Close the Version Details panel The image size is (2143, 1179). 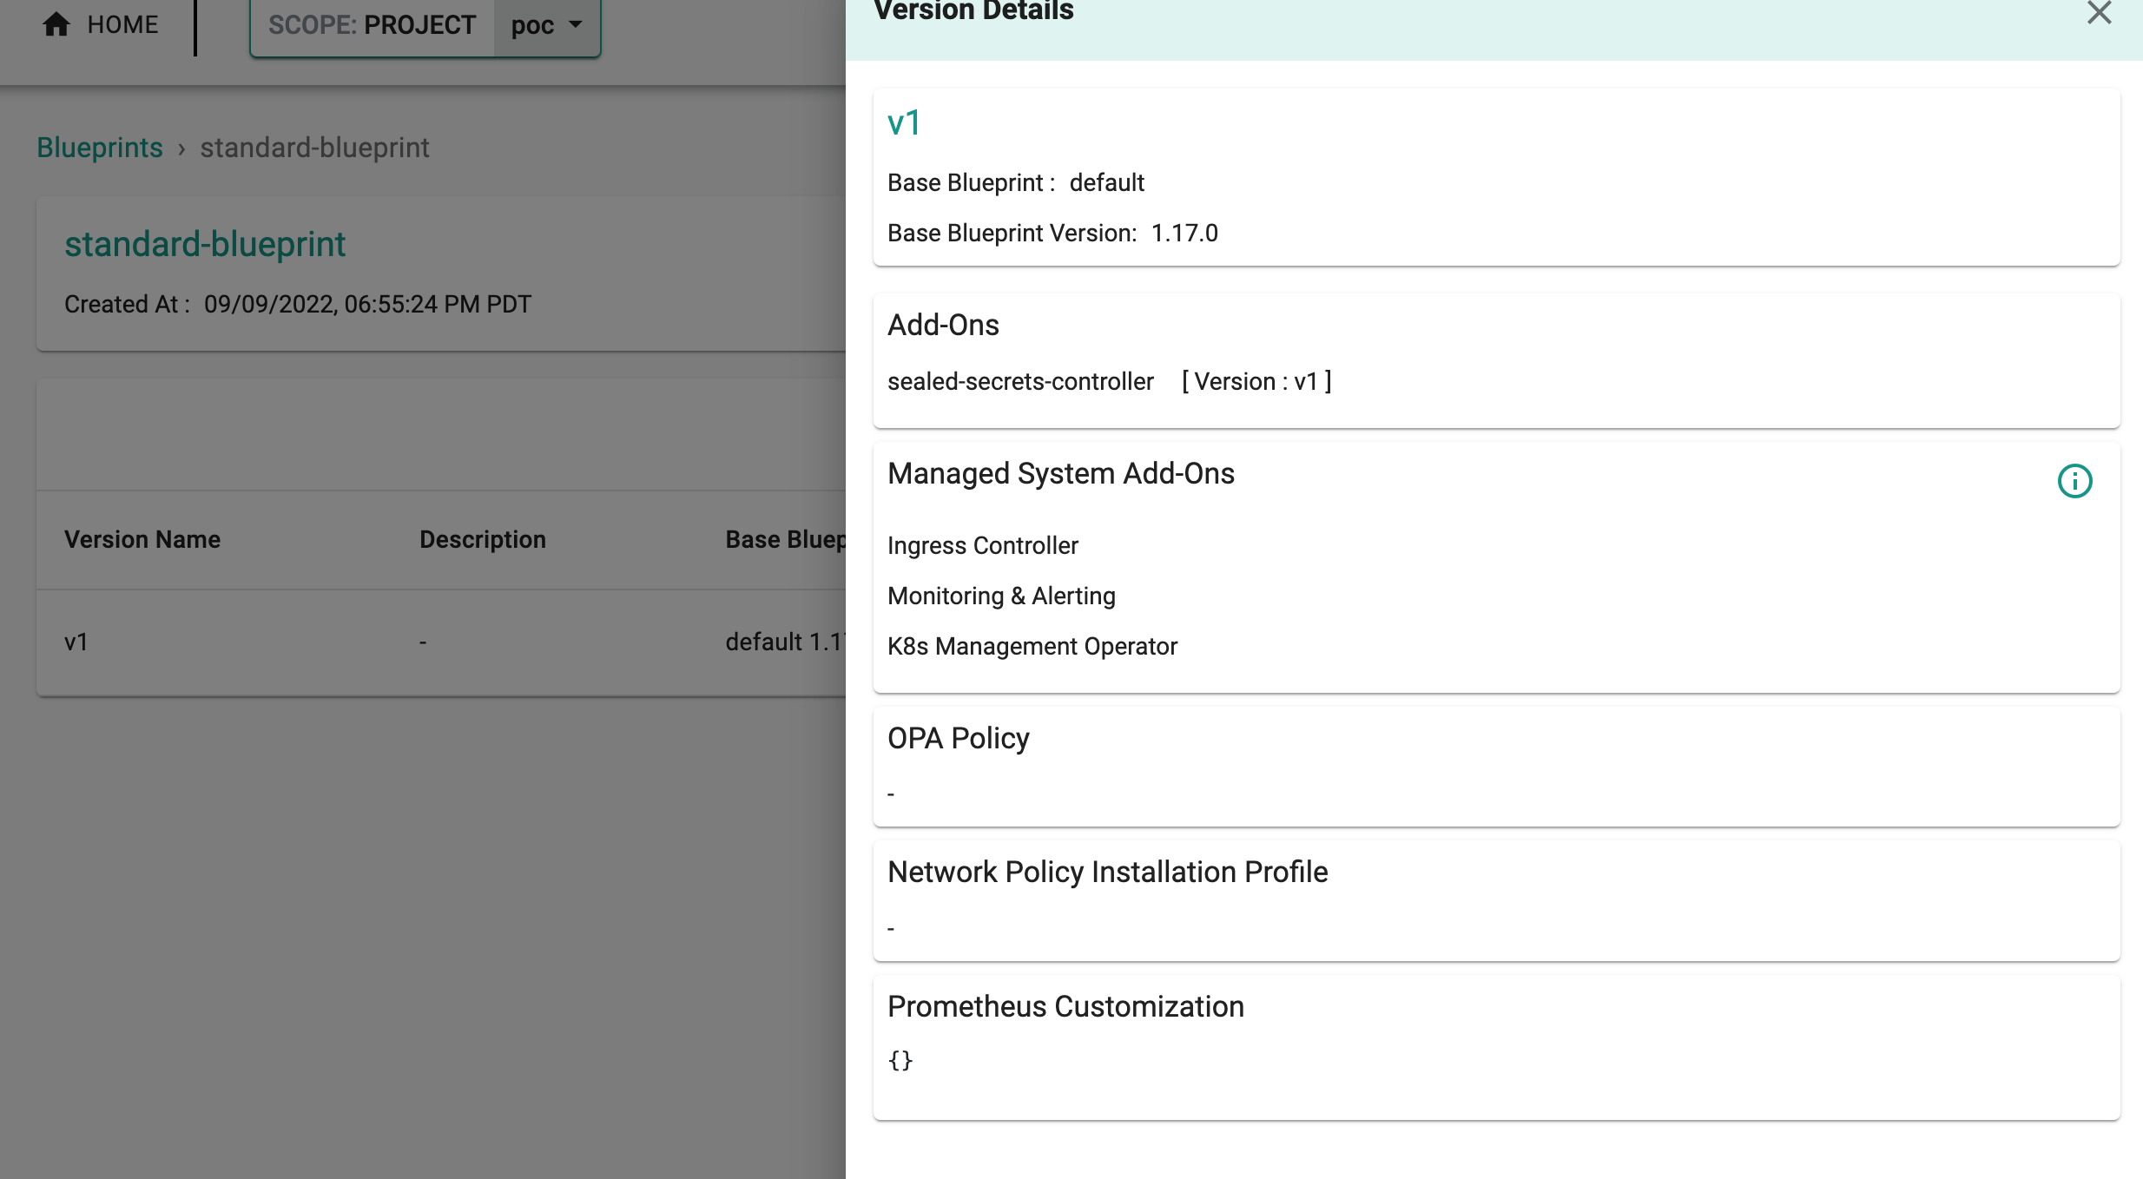2099,12
